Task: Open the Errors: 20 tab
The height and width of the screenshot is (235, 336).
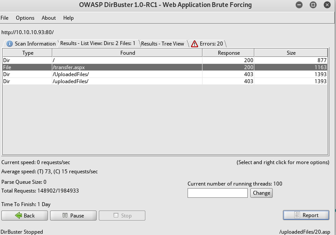Action: tap(211, 44)
